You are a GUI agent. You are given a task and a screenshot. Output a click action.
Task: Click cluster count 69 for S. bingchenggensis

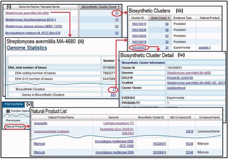[x=117, y=20]
